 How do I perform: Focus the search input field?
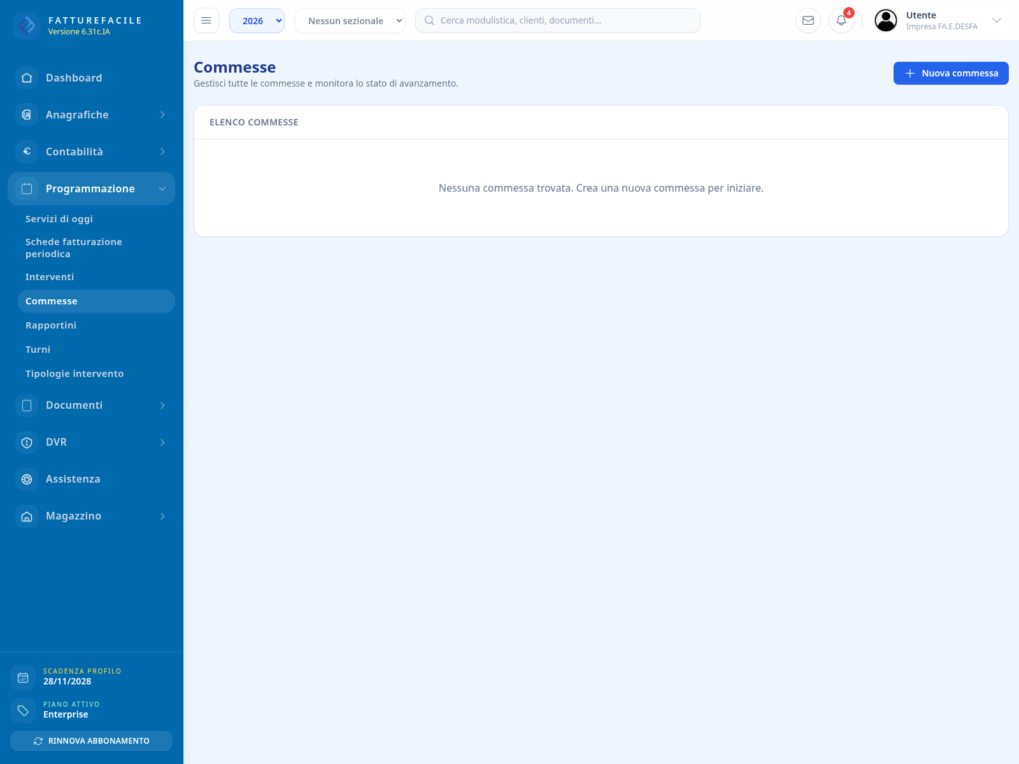[x=558, y=20]
